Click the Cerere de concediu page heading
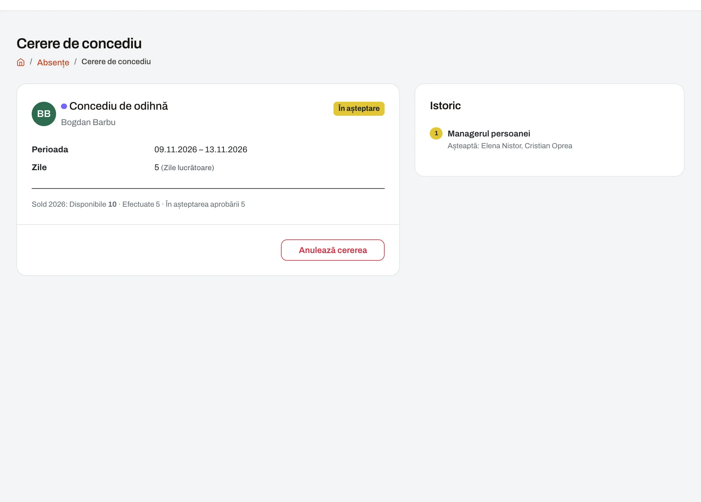 [79, 43]
